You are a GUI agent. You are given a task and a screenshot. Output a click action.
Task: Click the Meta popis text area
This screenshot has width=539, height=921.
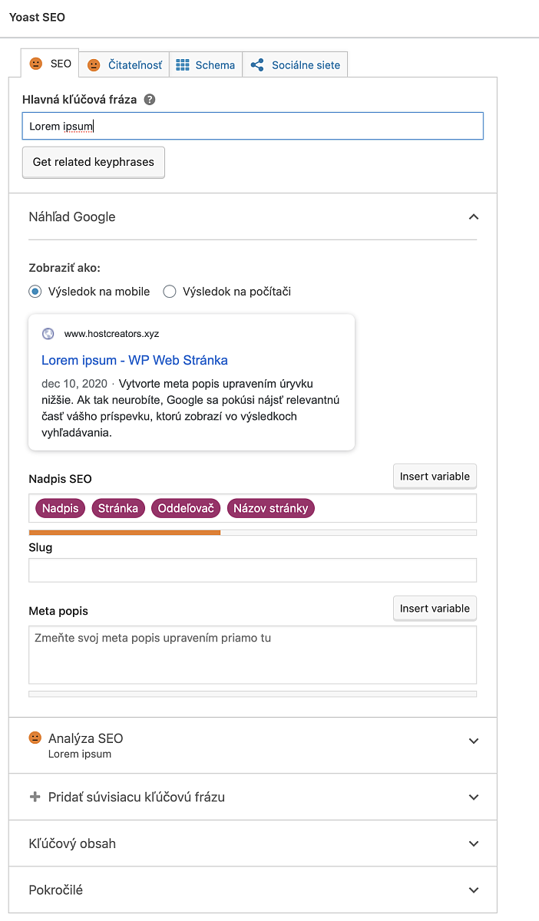click(253, 655)
